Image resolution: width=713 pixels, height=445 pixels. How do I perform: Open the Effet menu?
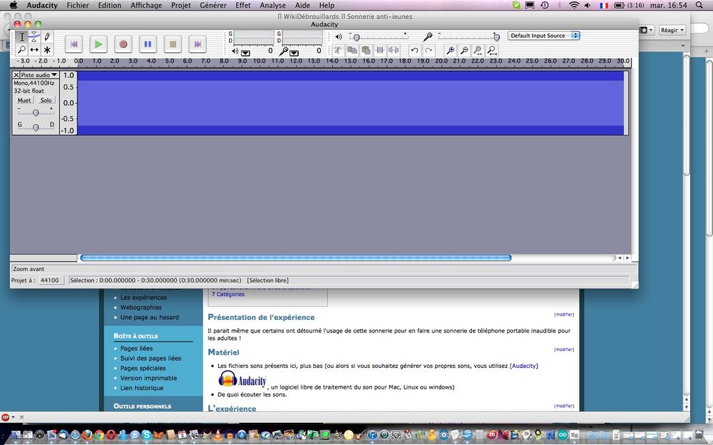coord(243,6)
